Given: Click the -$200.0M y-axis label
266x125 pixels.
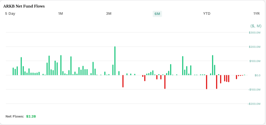Looking at the screenshot, I should [x=254, y=104].
